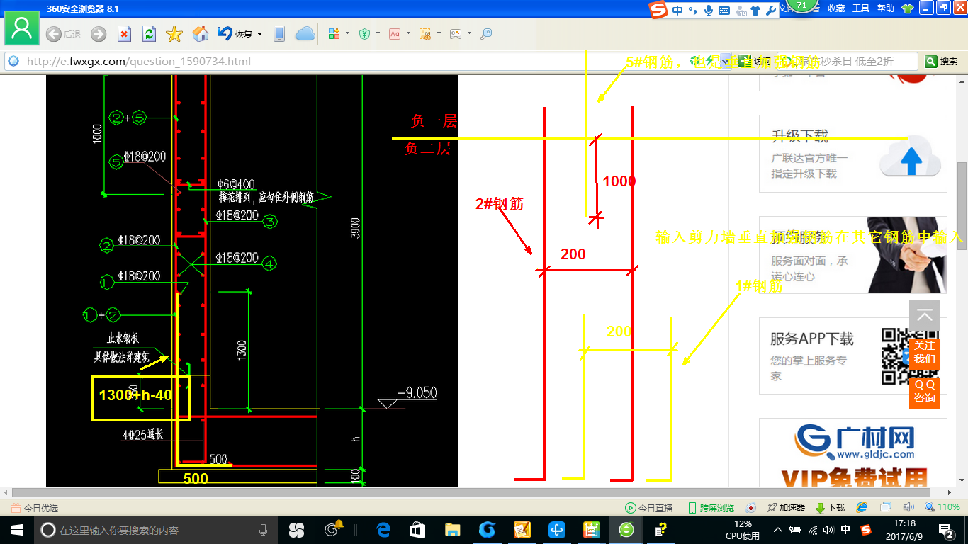Open the 帮助 menu
The image size is (968, 544).
pyautogui.click(x=886, y=8)
